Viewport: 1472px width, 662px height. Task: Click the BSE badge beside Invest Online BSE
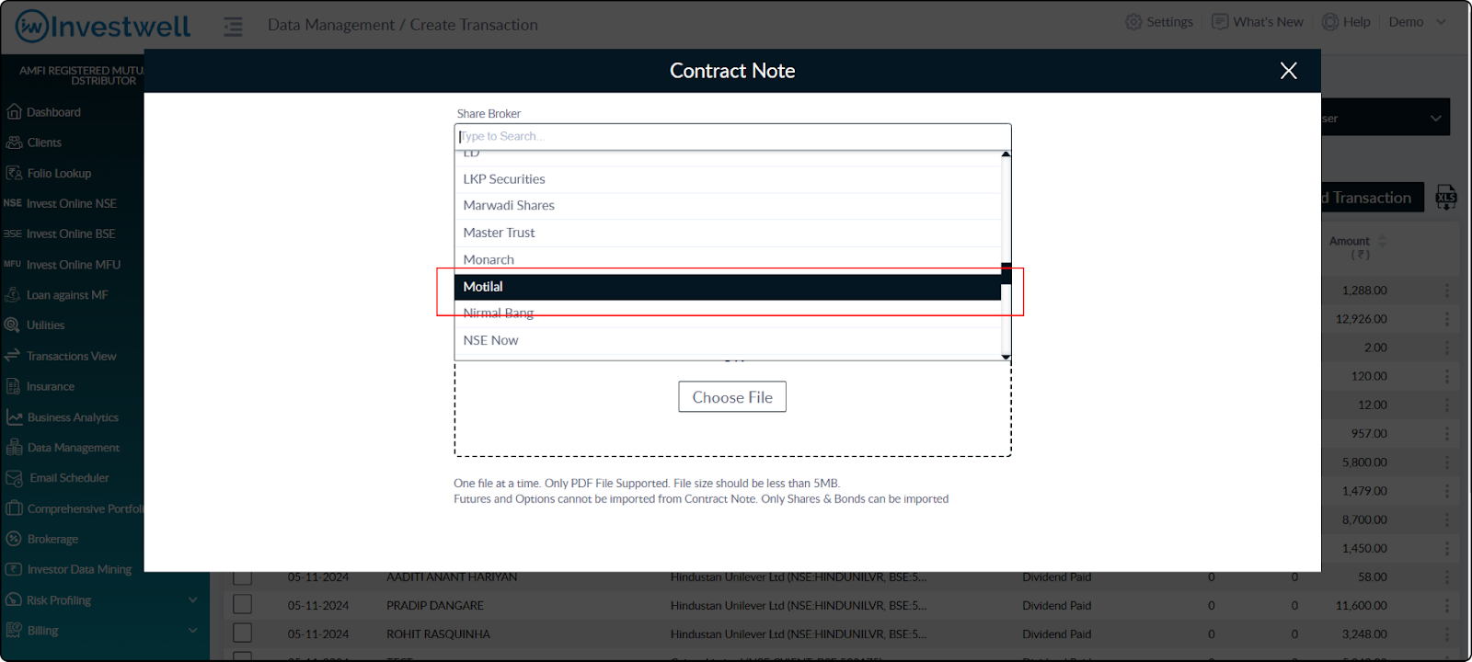pyautogui.click(x=13, y=234)
